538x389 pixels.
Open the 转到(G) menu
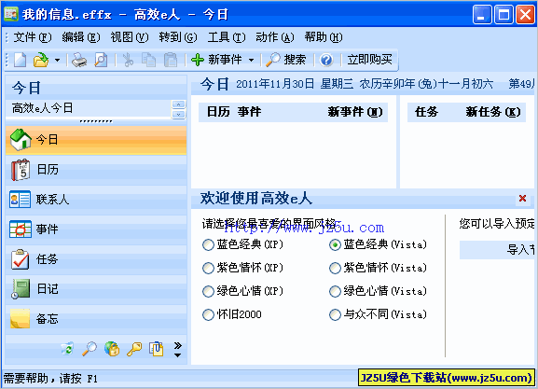pos(178,37)
